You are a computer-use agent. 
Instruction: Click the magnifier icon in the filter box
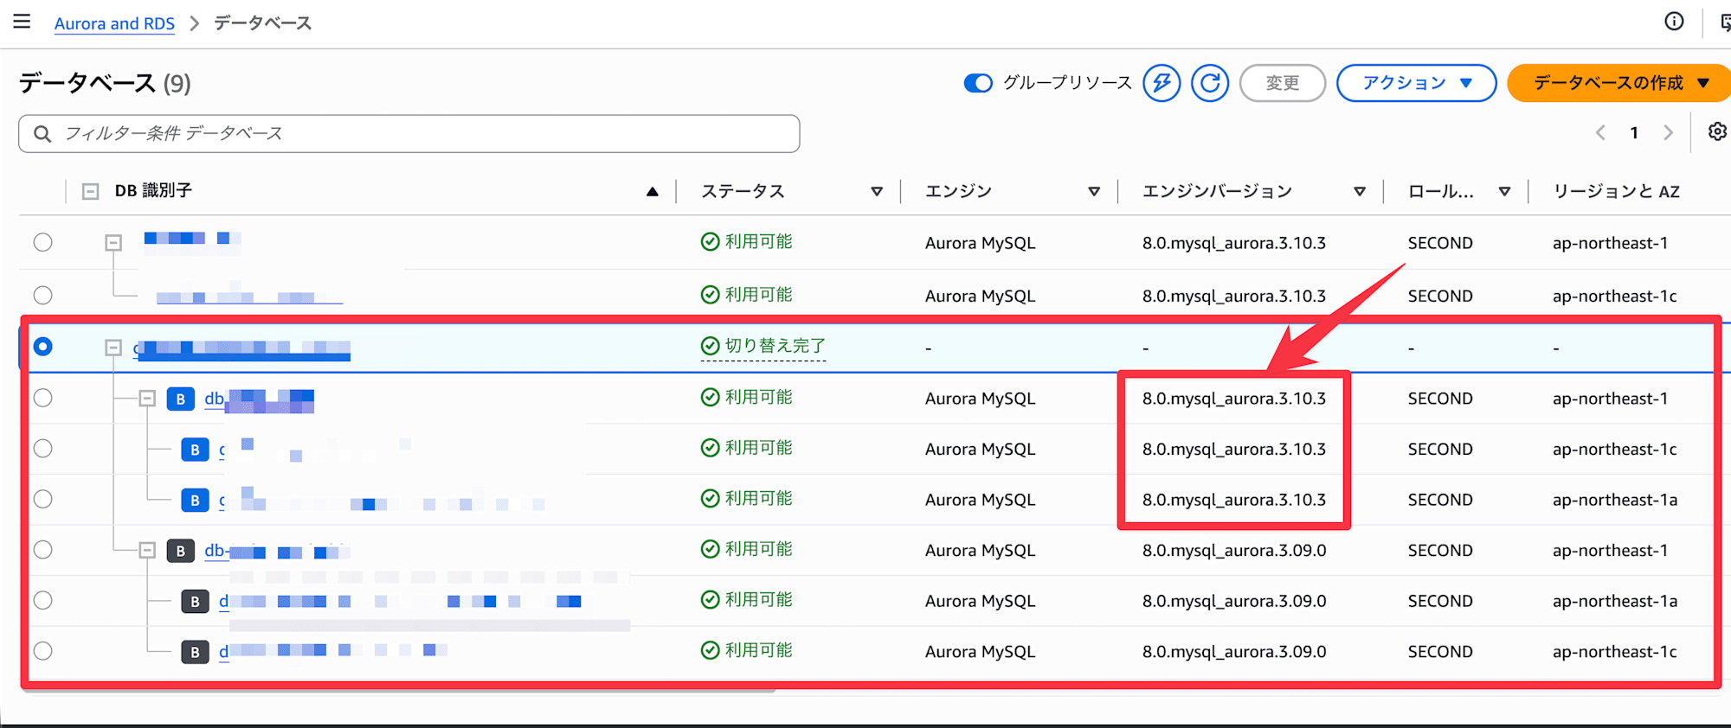(x=42, y=133)
